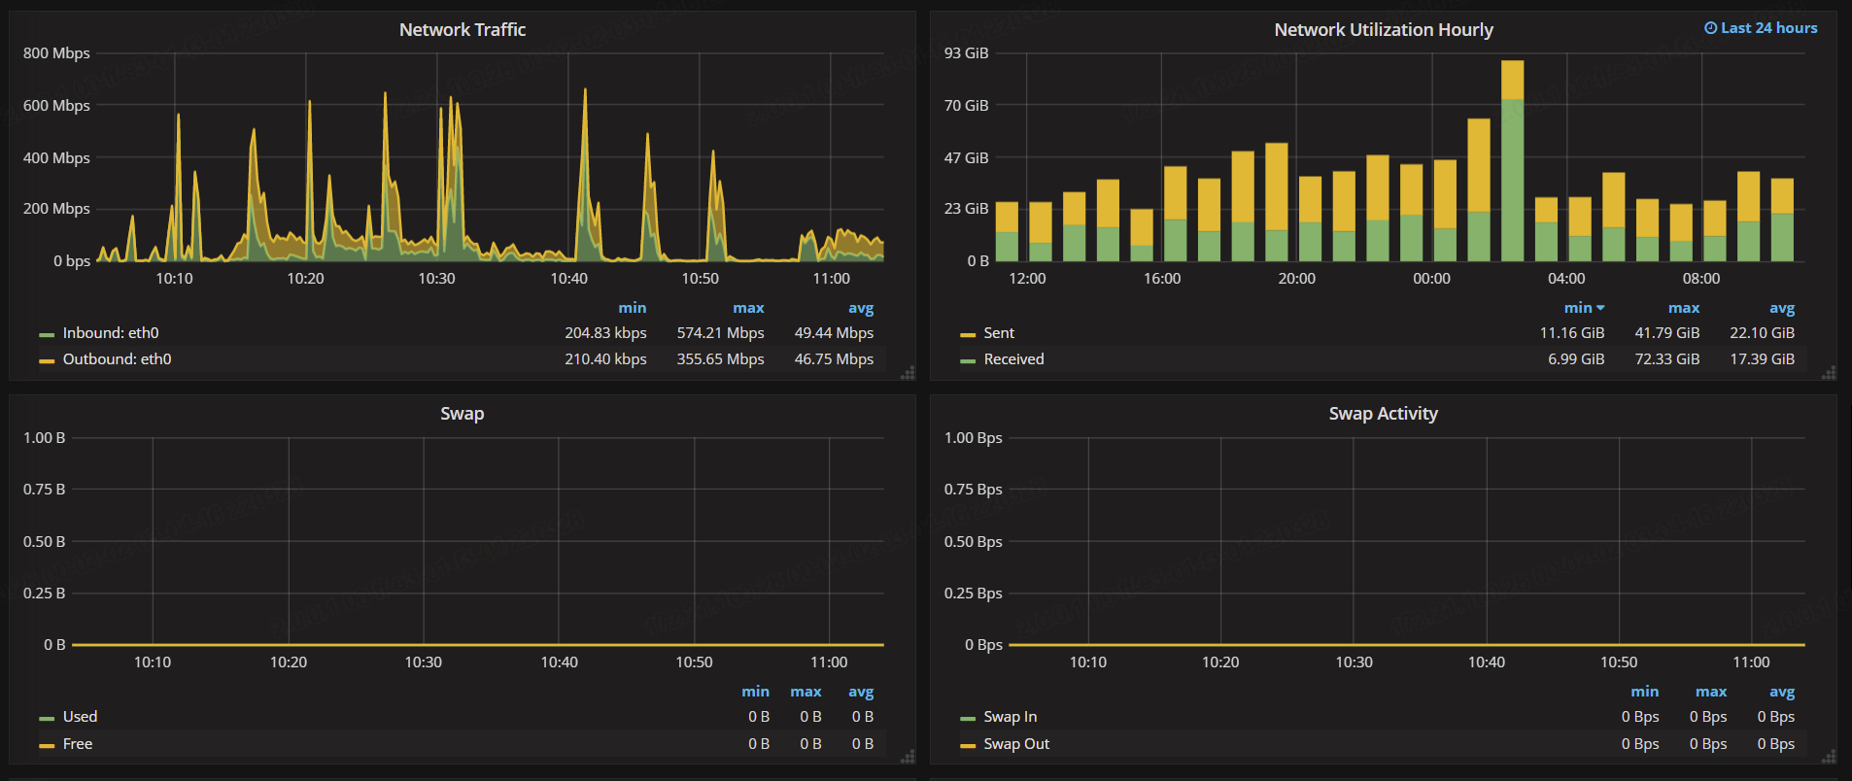Screen dimensions: 1852x781
Task: Open the Network Utilization Hourly title menu
Action: (x=1383, y=30)
